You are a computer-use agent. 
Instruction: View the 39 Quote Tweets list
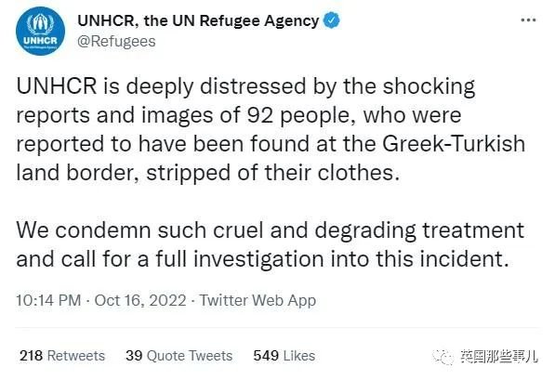(x=179, y=356)
